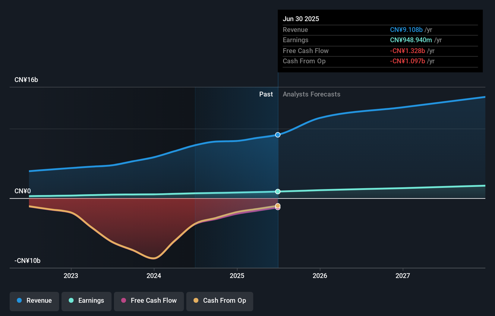Click the Free Cash Flow legend dot icon
Screen dimensions: 495x316
click(124, 301)
